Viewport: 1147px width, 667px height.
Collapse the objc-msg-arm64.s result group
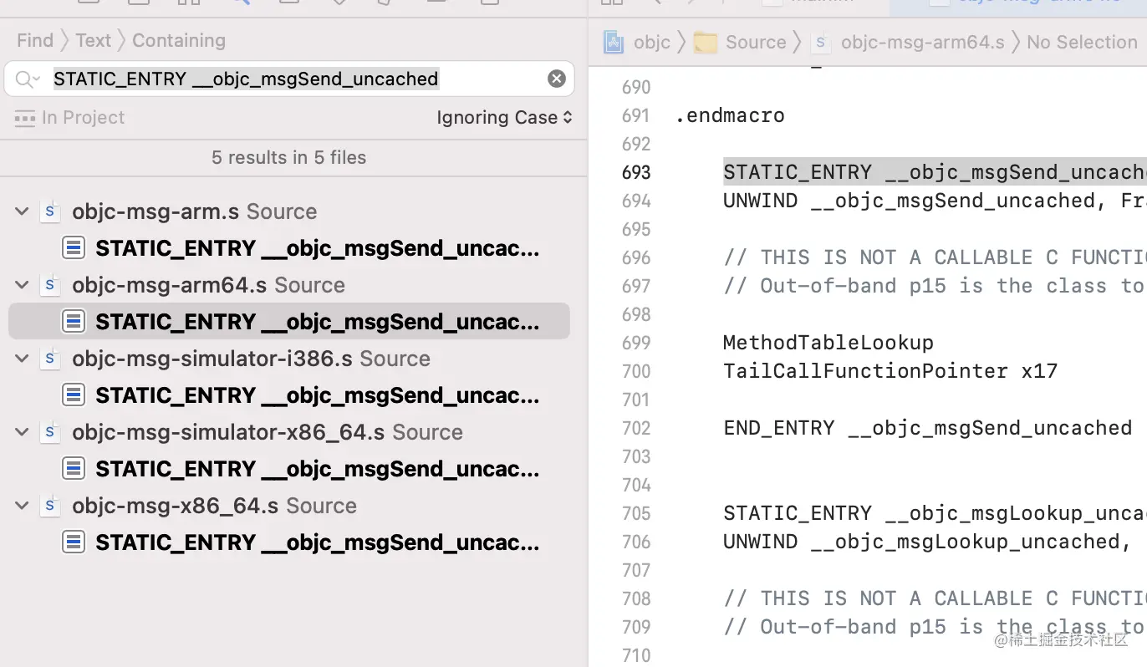23,285
